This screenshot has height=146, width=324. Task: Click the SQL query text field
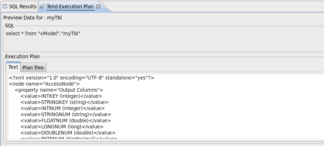click(43, 33)
